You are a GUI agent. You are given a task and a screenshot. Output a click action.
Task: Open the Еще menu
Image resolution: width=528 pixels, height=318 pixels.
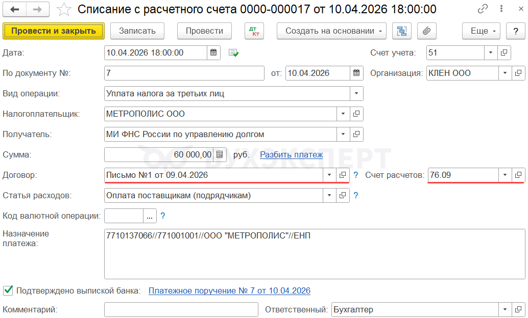[x=482, y=31]
